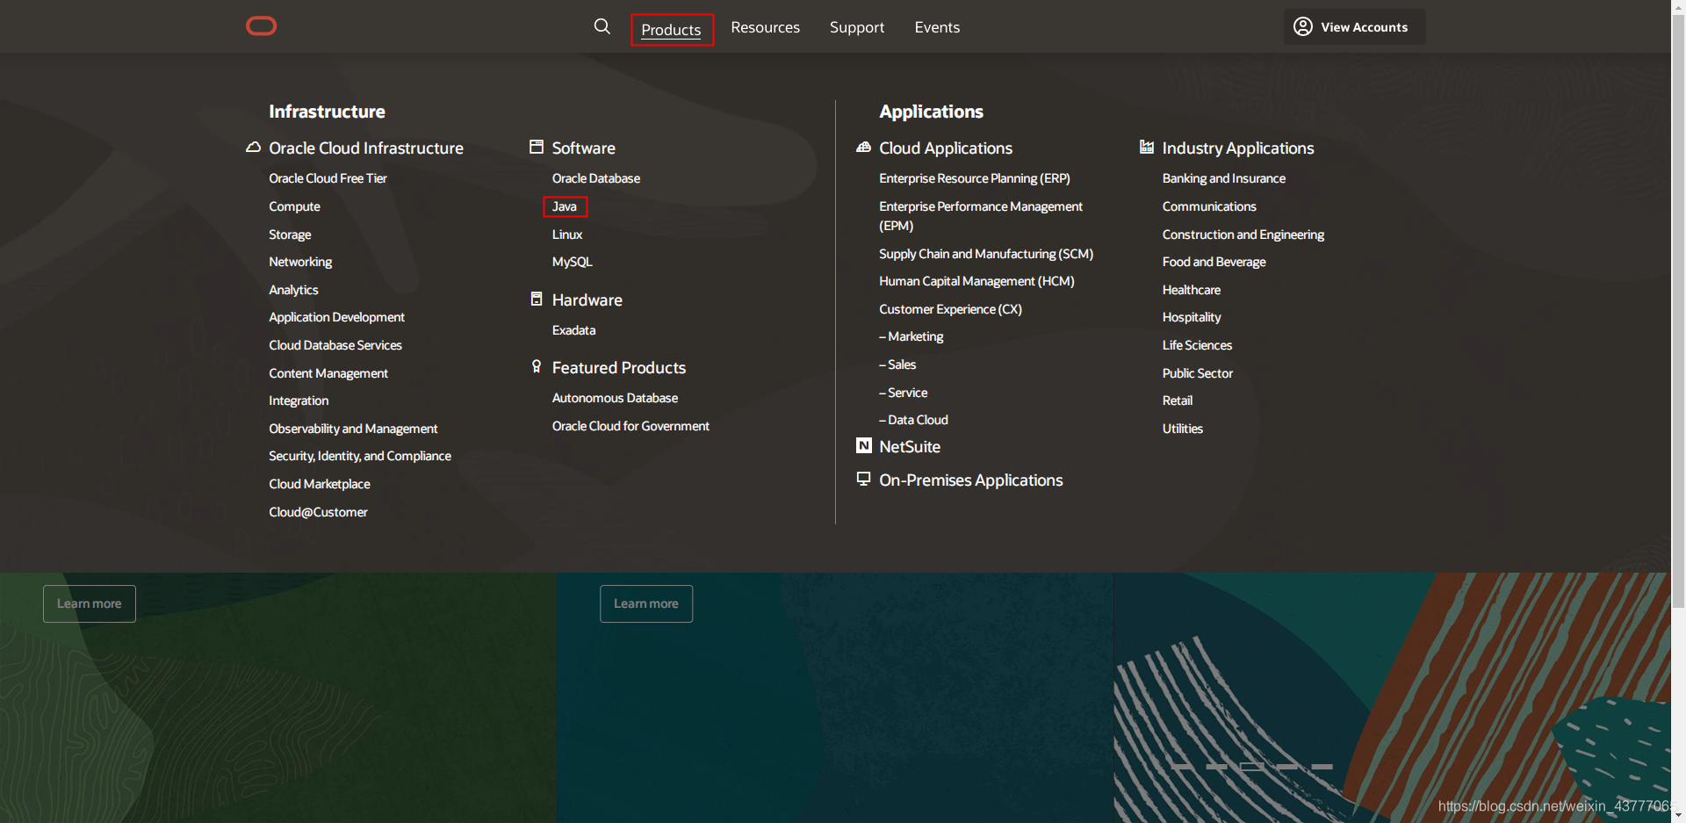Open Banking and Insurance
The height and width of the screenshot is (823, 1686).
(x=1224, y=178)
